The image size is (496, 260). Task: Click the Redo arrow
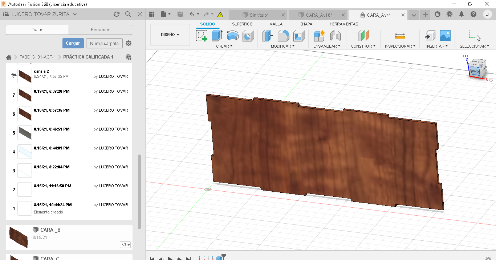pyautogui.click(x=206, y=14)
